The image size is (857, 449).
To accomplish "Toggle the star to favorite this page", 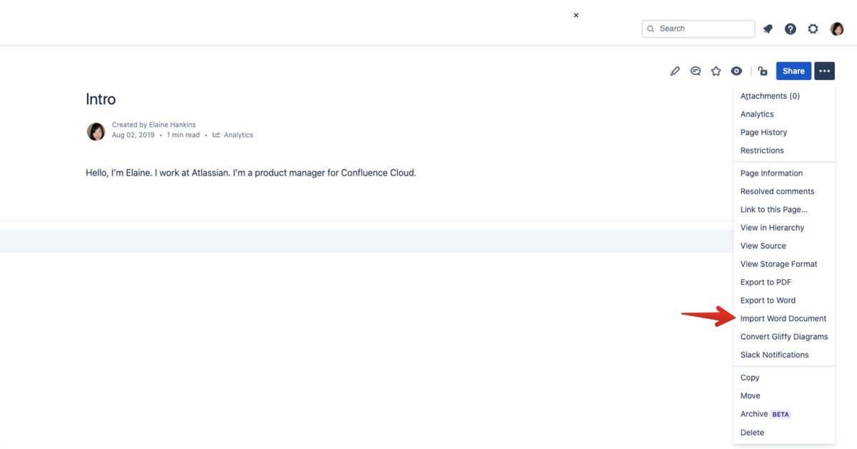I will [x=716, y=71].
